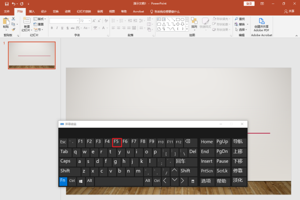Toggle the Caps key on keyboard
This screenshot has width=300, height=200.
click(67, 161)
